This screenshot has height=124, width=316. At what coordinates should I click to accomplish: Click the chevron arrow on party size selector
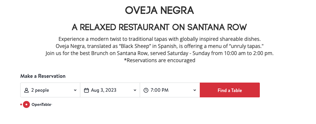[x=75, y=90]
